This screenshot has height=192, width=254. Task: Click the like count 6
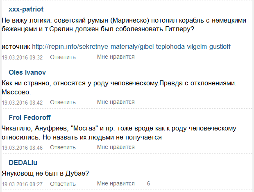pos(149,183)
